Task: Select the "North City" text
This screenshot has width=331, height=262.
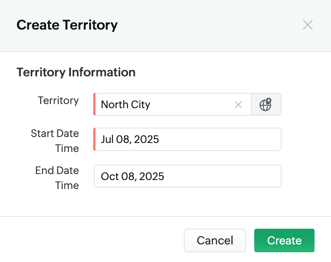Action: [x=126, y=105]
